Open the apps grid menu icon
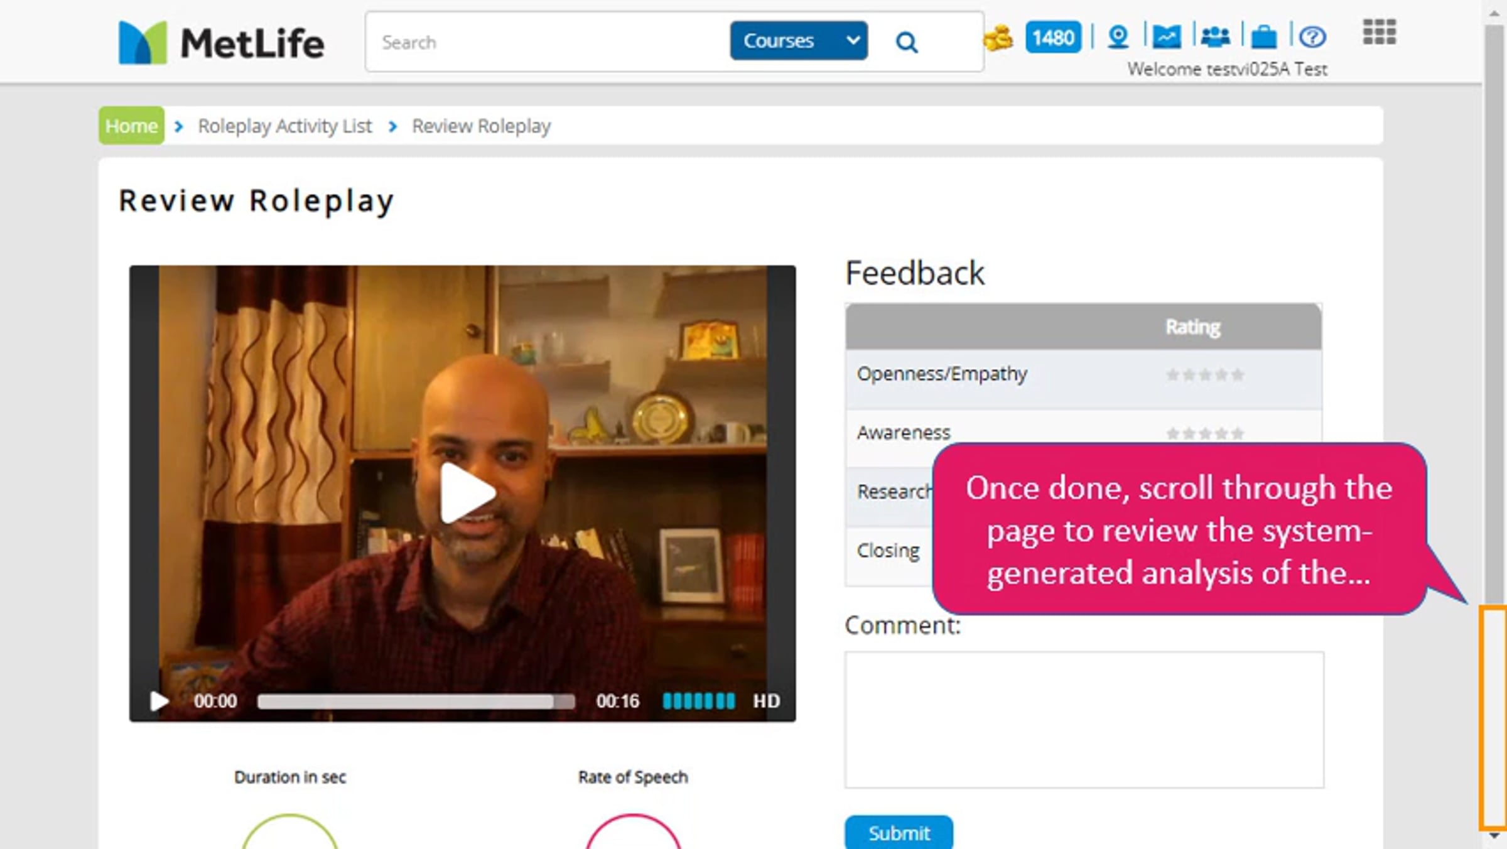The image size is (1507, 849). 1379,32
